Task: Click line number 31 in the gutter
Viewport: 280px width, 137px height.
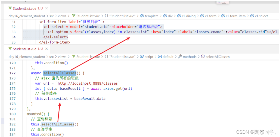Action: pyautogui.click(x=14, y=22)
